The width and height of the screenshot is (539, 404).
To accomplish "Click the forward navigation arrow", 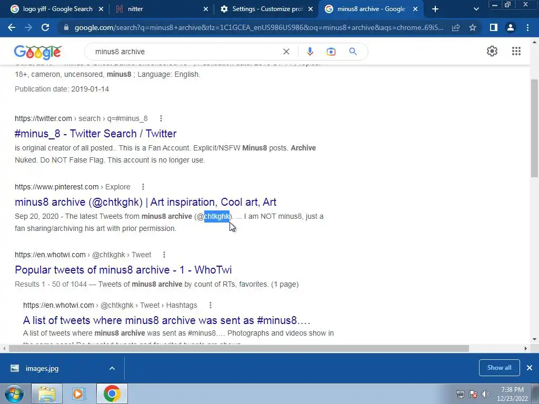I will tap(28, 27).
